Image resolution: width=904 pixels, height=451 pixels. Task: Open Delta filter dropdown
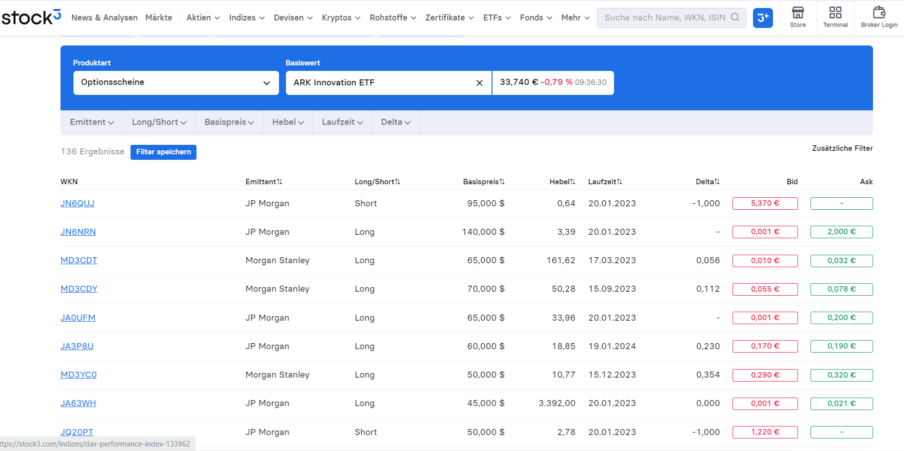click(x=395, y=122)
